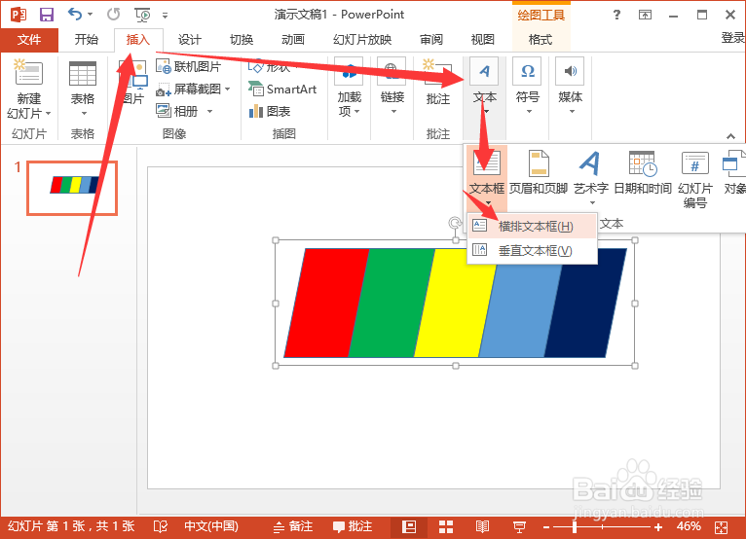The image size is (746, 539).
Task: Open Customize Quick Access Toolbar dropdown
Action: click(x=166, y=16)
